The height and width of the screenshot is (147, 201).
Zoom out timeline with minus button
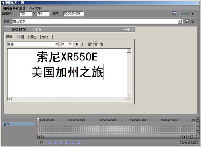(x=194, y=137)
